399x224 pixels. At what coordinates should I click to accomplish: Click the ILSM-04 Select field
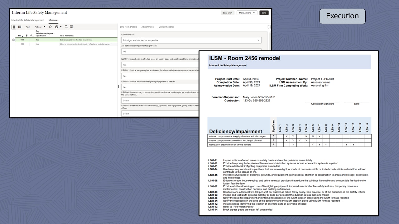pos(160,100)
